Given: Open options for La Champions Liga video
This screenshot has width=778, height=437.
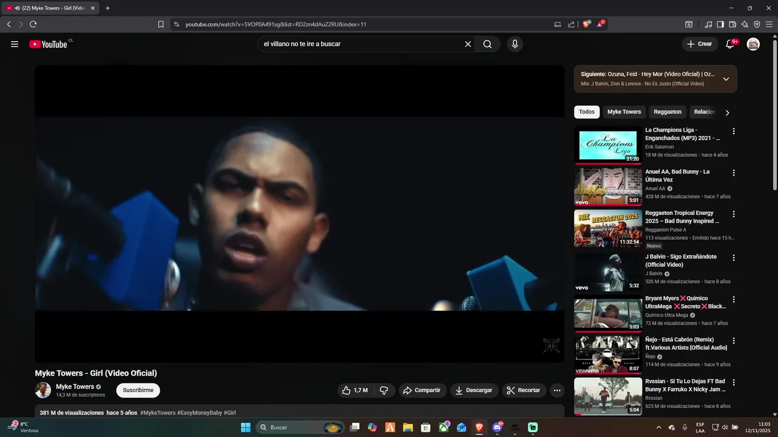Looking at the screenshot, I should pos(734,131).
